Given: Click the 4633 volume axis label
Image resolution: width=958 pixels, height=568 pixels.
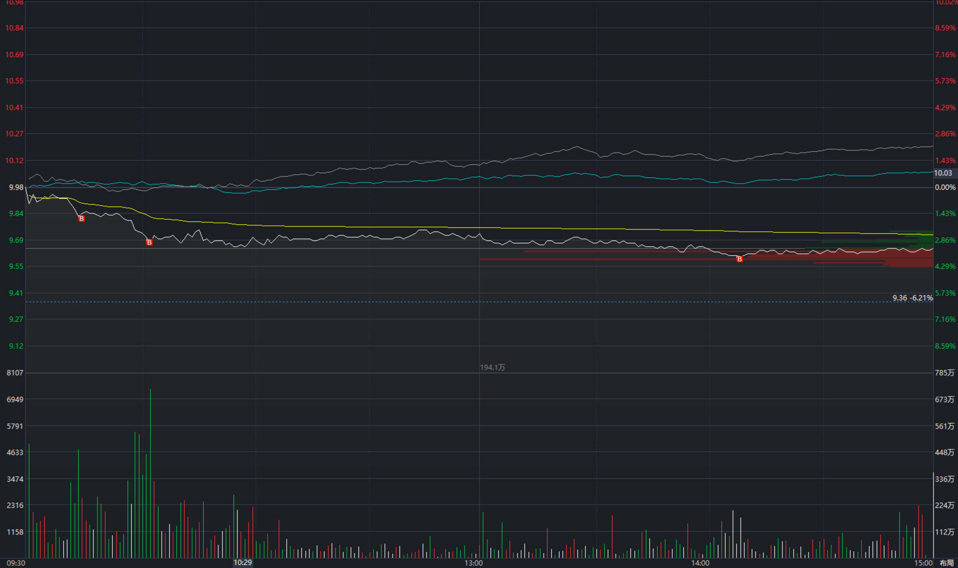Looking at the screenshot, I should click(x=15, y=452).
